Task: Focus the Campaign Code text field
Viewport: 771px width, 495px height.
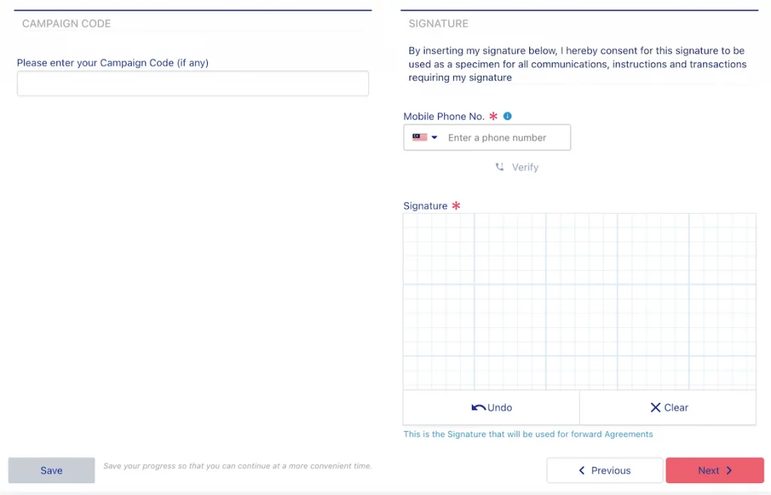Action: click(x=193, y=84)
